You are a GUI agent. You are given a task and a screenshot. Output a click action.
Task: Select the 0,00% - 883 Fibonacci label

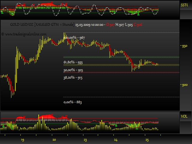(73, 102)
